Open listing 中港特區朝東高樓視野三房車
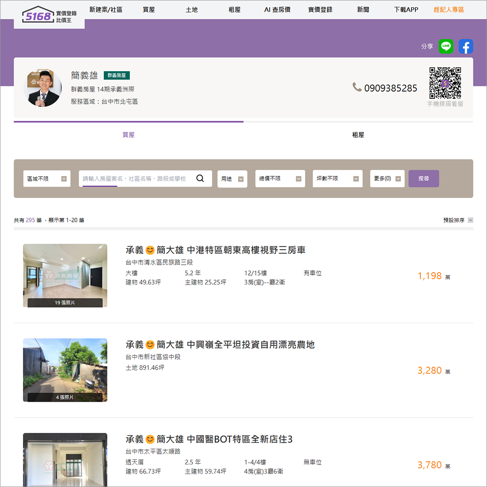This screenshot has height=487, width=487. click(x=215, y=250)
